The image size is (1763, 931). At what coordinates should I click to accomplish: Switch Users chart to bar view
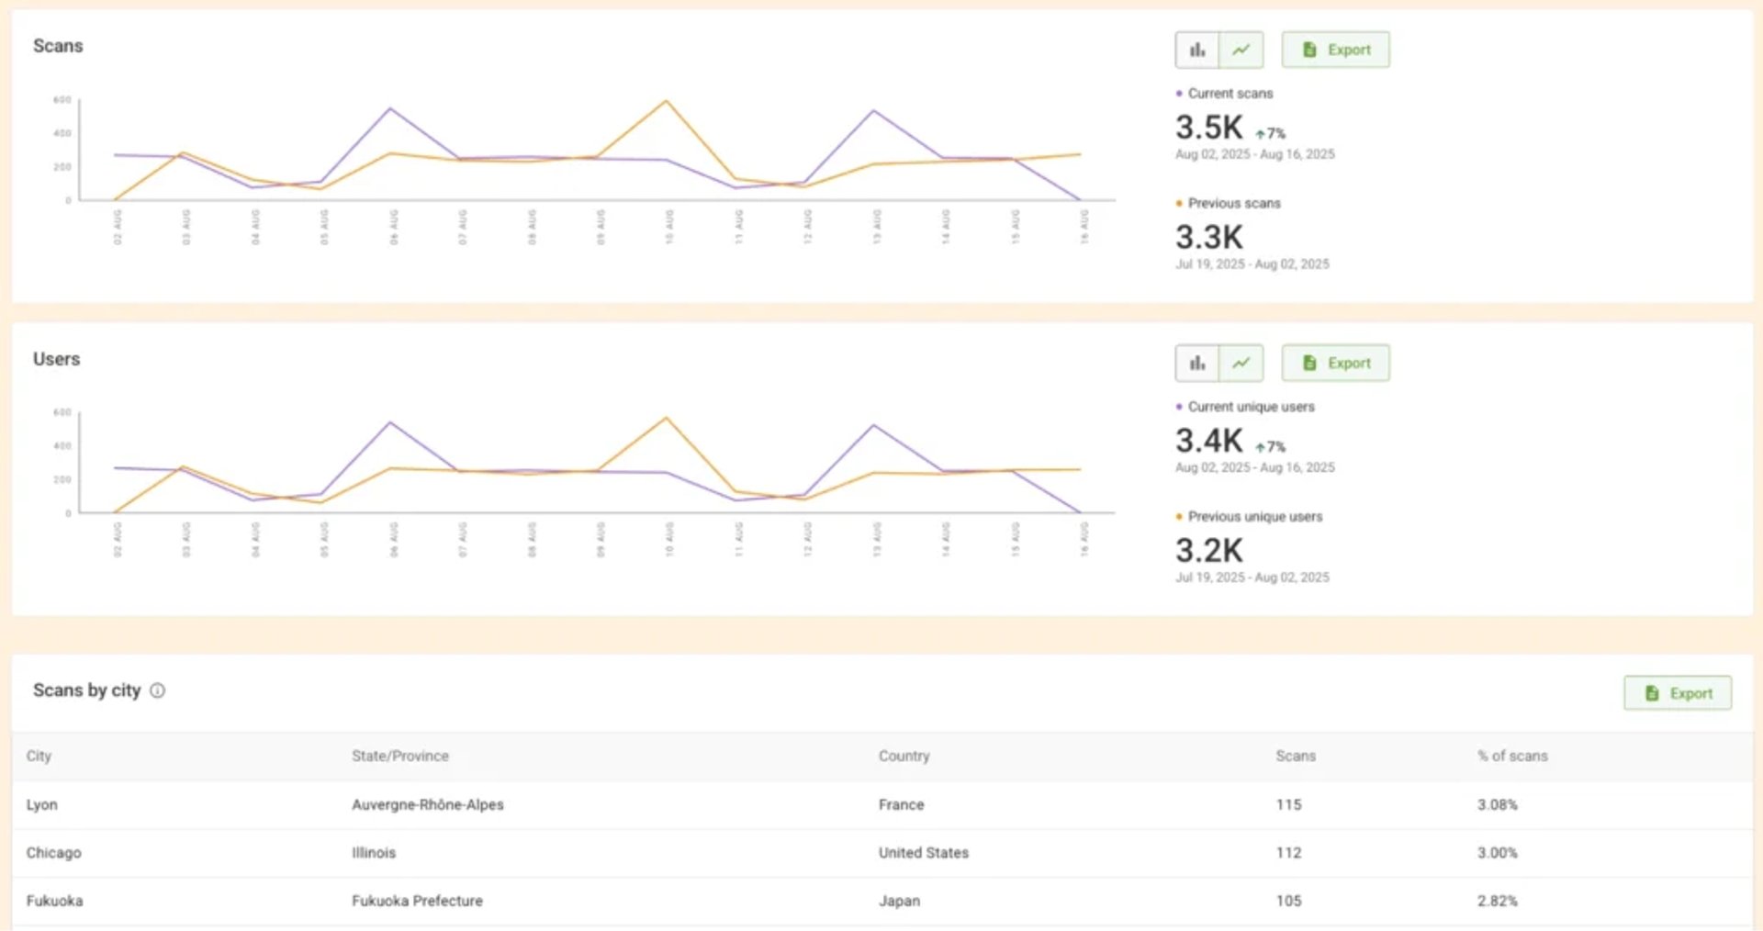point(1197,363)
